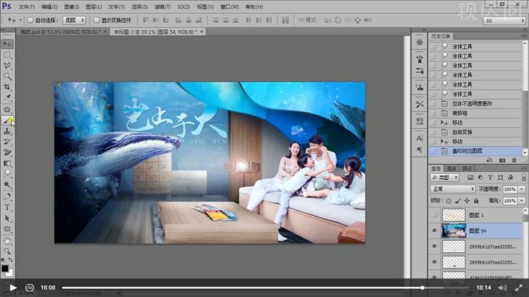Open the Character panel icon in the dock
The image size is (529, 297).
(x=419, y=139)
